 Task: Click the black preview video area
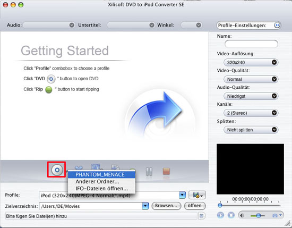(x=250, y=169)
